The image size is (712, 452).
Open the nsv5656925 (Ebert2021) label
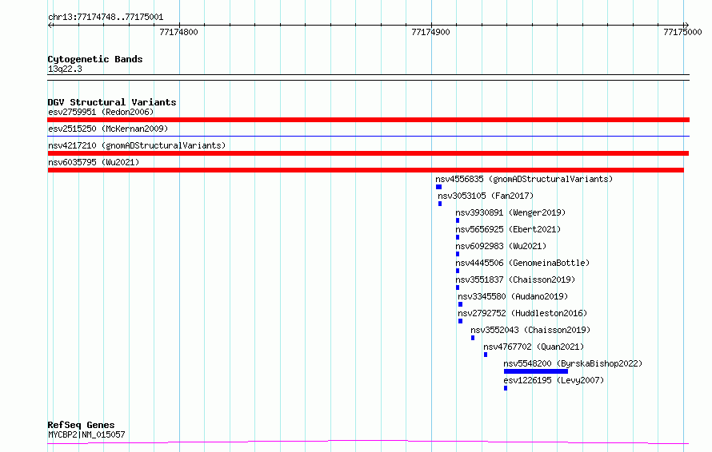pos(508,229)
